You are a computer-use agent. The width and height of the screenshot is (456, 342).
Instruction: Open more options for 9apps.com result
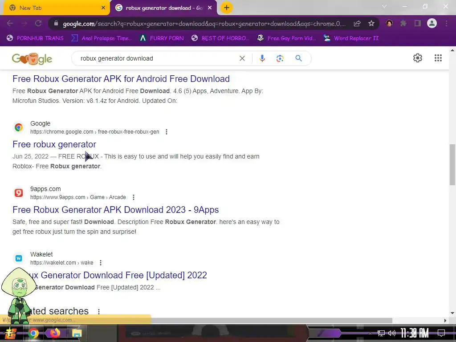tap(134, 197)
